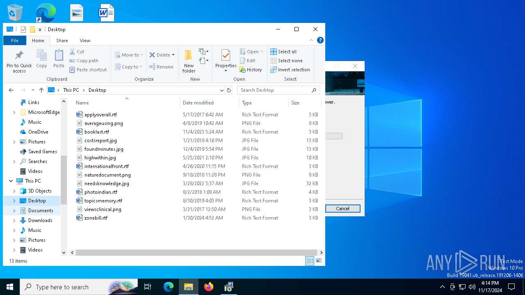The image size is (525, 295).
Task: Open Firefox from the taskbar
Action: (x=209, y=287)
